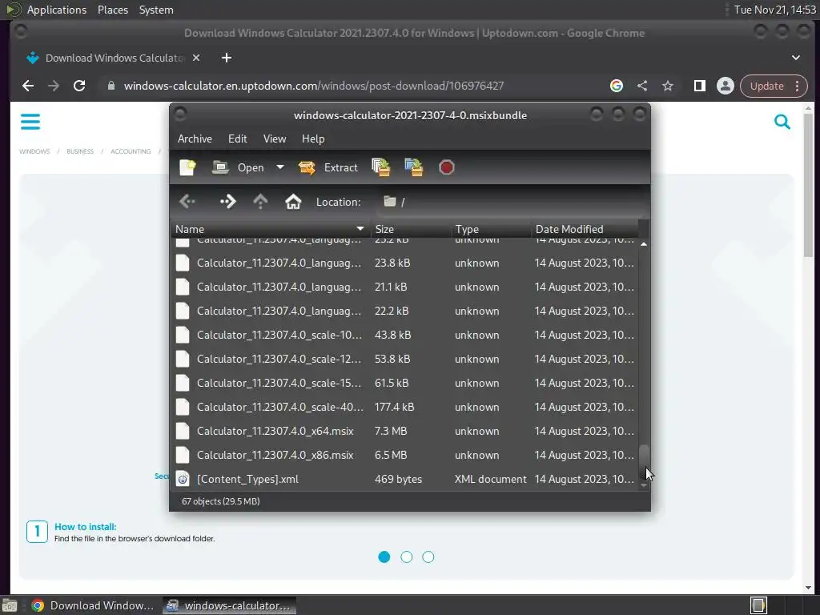This screenshot has width=820, height=615.
Task: Select Calculator scale-40 file 177.4 kB
Action: point(404,407)
